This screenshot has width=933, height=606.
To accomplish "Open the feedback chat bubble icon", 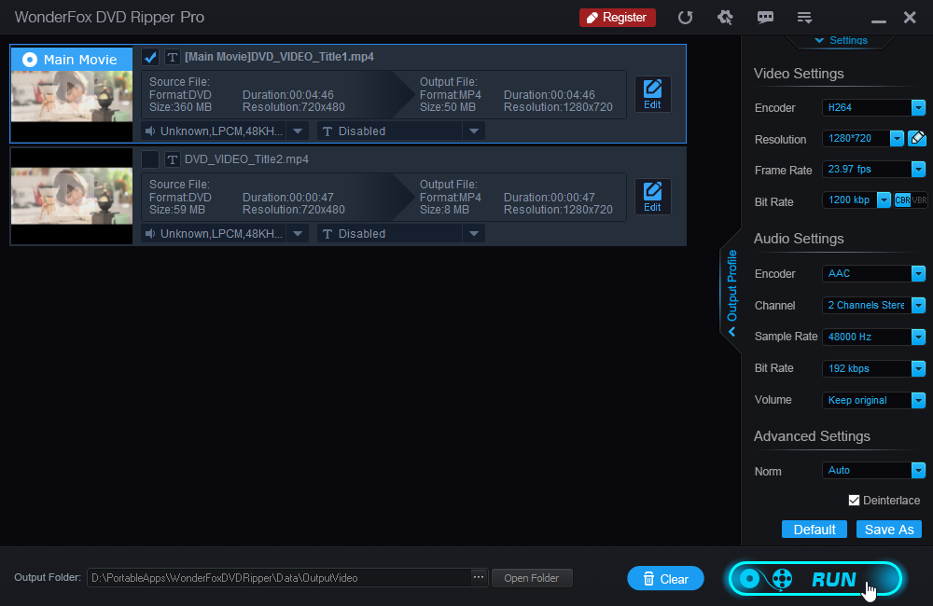I will click(x=765, y=17).
